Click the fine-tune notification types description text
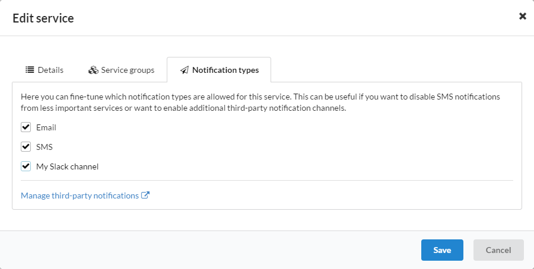Viewport: 534px width, 269px height. [x=260, y=103]
